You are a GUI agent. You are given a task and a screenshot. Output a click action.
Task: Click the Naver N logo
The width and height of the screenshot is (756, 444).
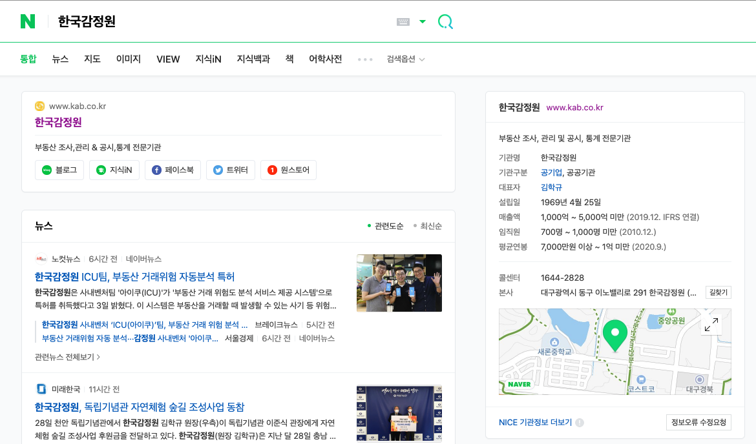tap(28, 21)
